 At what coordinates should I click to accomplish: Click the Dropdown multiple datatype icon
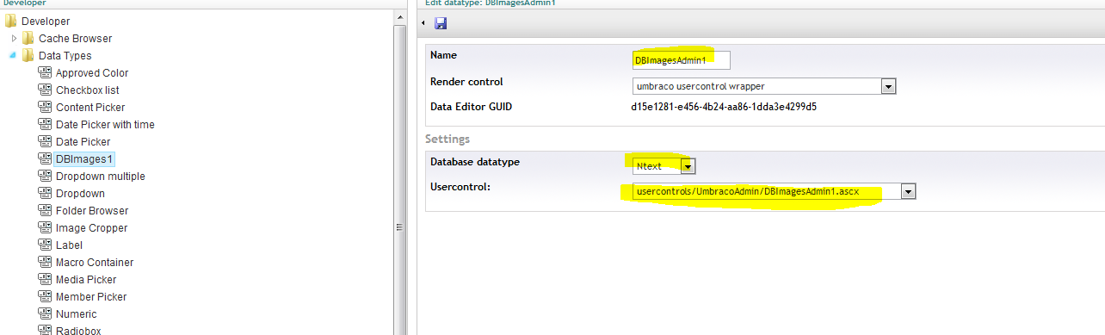[x=46, y=176]
